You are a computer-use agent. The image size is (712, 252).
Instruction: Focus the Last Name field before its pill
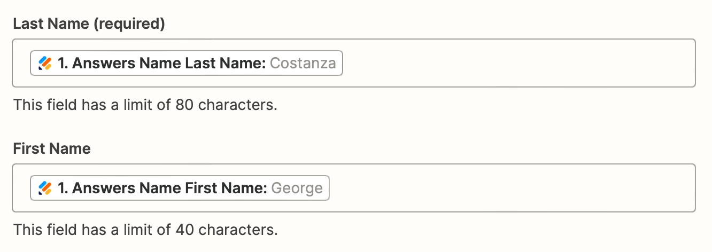click(21, 64)
